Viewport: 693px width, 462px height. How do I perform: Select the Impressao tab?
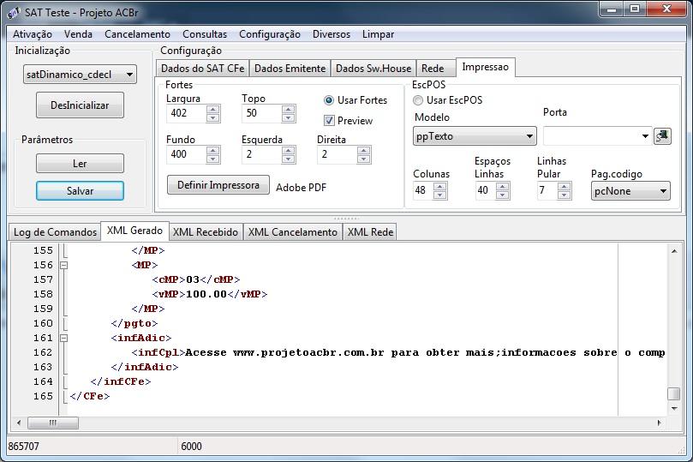click(486, 67)
